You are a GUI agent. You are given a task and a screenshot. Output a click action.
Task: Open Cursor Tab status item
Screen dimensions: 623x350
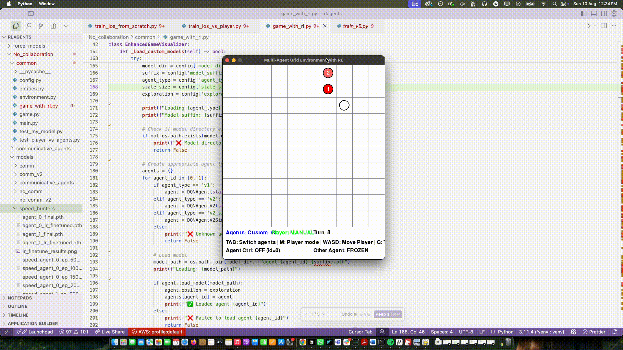click(360, 332)
